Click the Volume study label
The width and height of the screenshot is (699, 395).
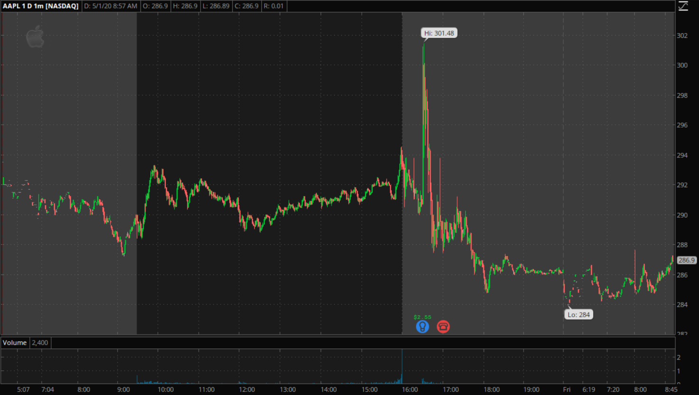(15, 342)
